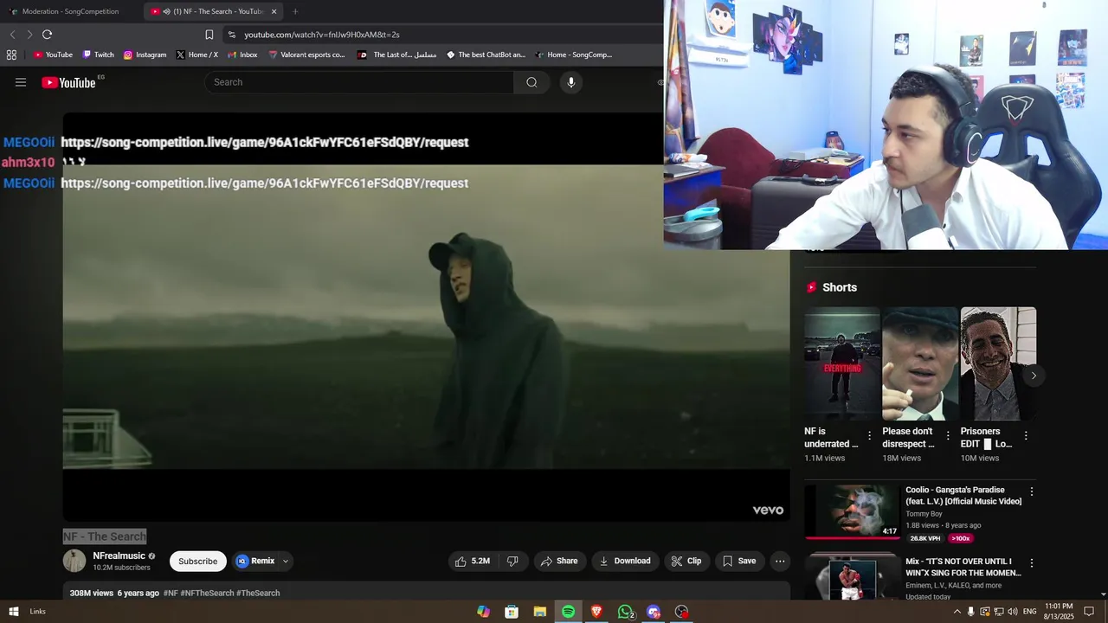This screenshot has width=1108, height=623.
Task: Go back using the browser back arrow
Action: 12,35
